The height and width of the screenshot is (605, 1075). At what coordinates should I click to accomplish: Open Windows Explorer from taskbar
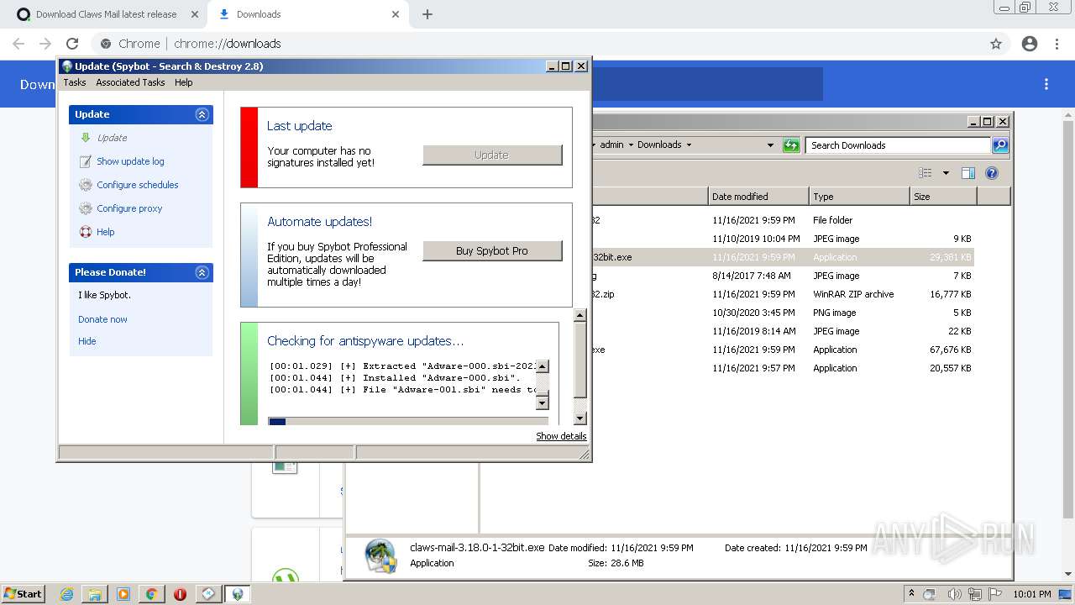[x=95, y=594]
